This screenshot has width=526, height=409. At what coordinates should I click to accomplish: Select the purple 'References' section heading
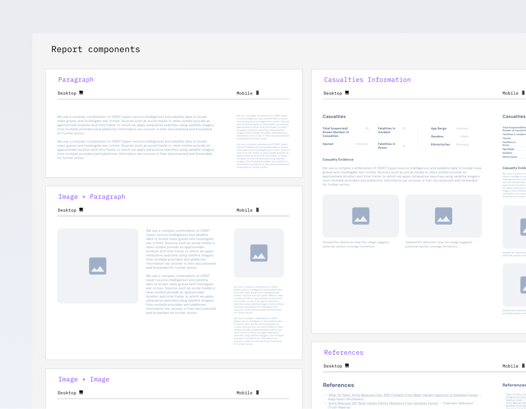(343, 352)
